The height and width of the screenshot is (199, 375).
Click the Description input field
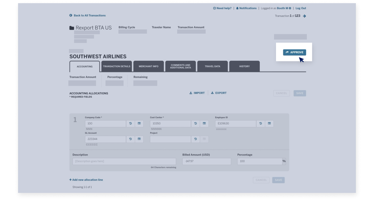tap(124, 161)
